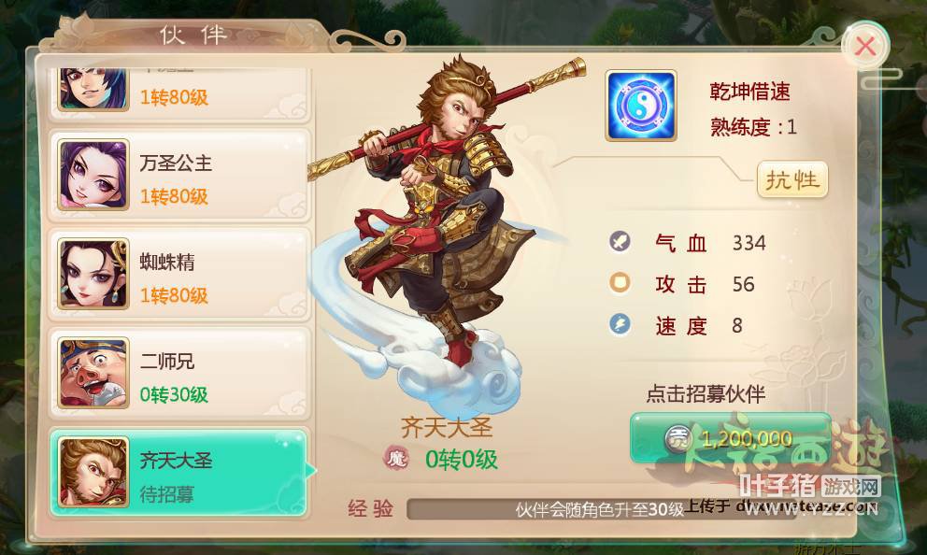
Task: Click the 伙伴 panel title tab
Action: point(193,36)
